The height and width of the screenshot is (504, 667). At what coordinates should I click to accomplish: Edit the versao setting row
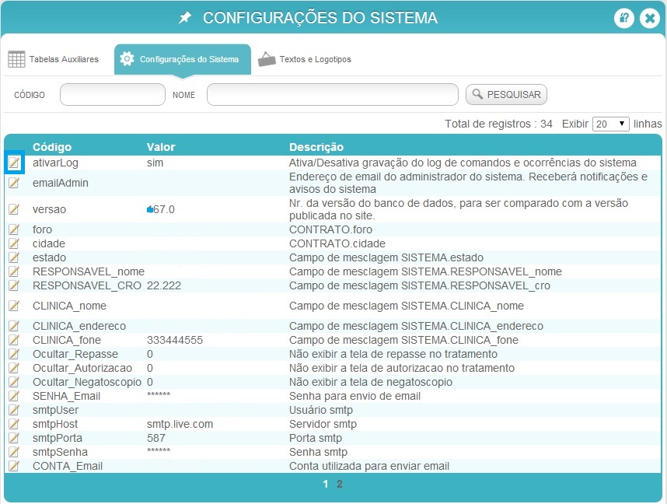14,209
